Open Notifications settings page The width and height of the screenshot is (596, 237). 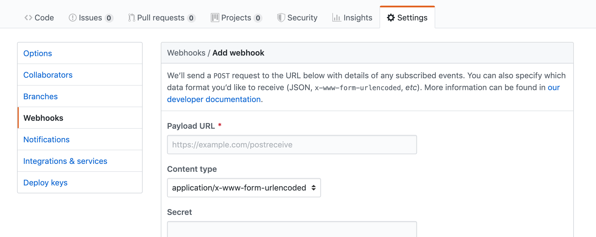tap(46, 139)
